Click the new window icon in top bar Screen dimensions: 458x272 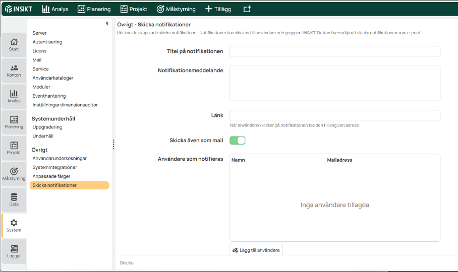[x=247, y=9]
